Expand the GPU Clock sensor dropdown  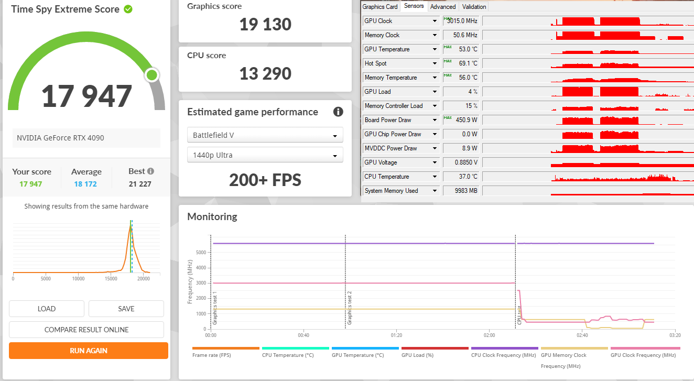coord(435,21)
